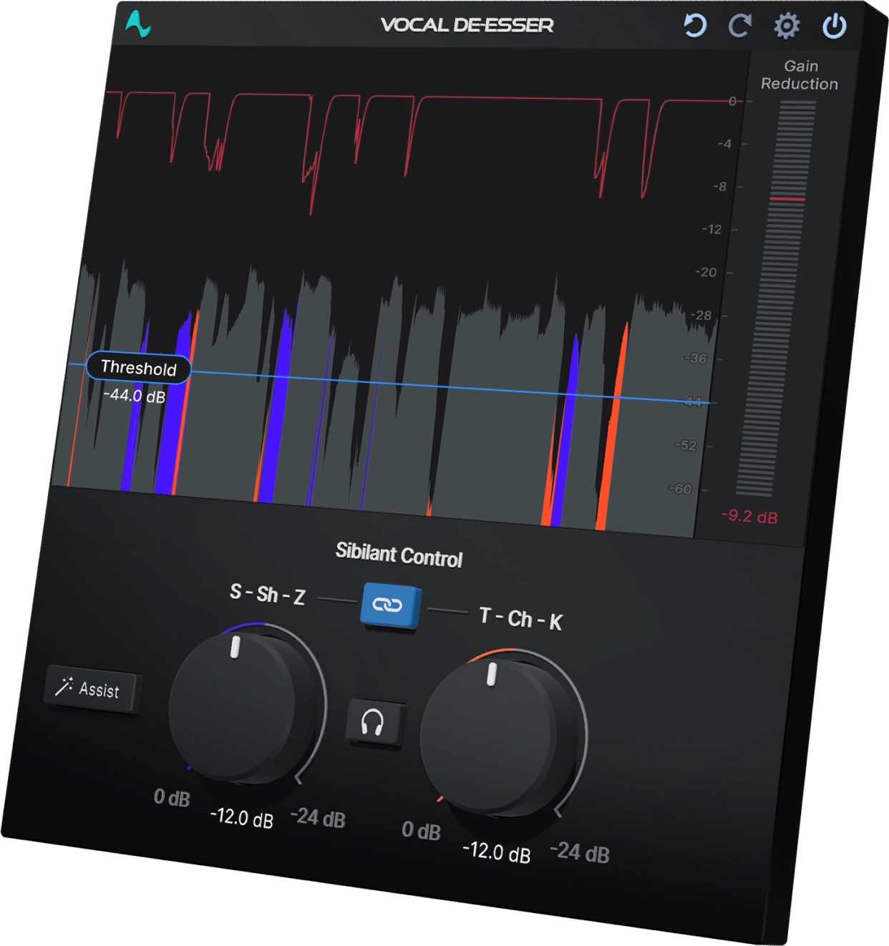The width and height of the screenshot is (889, 946).
Task: Click the Sibilant Control heading
Action: click(x=399, y=555)
